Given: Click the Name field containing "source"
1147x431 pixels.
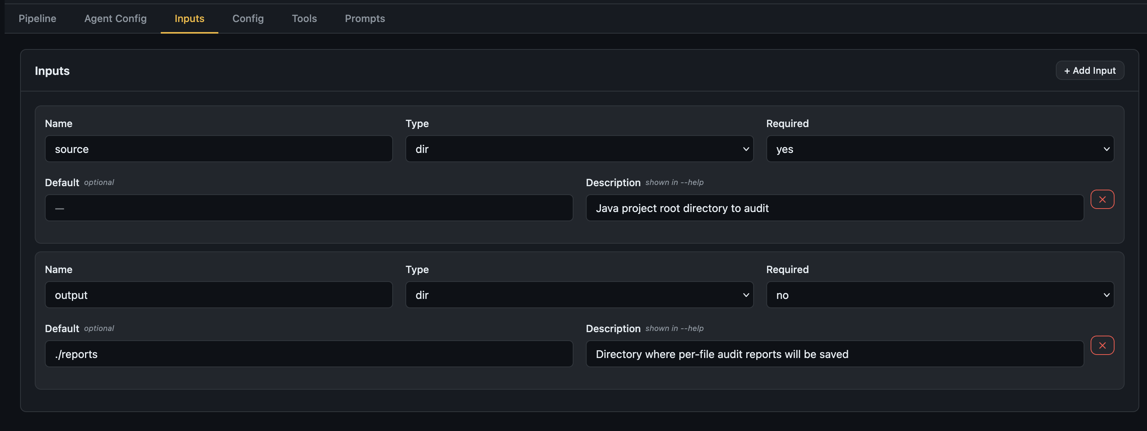Looking at the screenshot, I should coord(218,149).
